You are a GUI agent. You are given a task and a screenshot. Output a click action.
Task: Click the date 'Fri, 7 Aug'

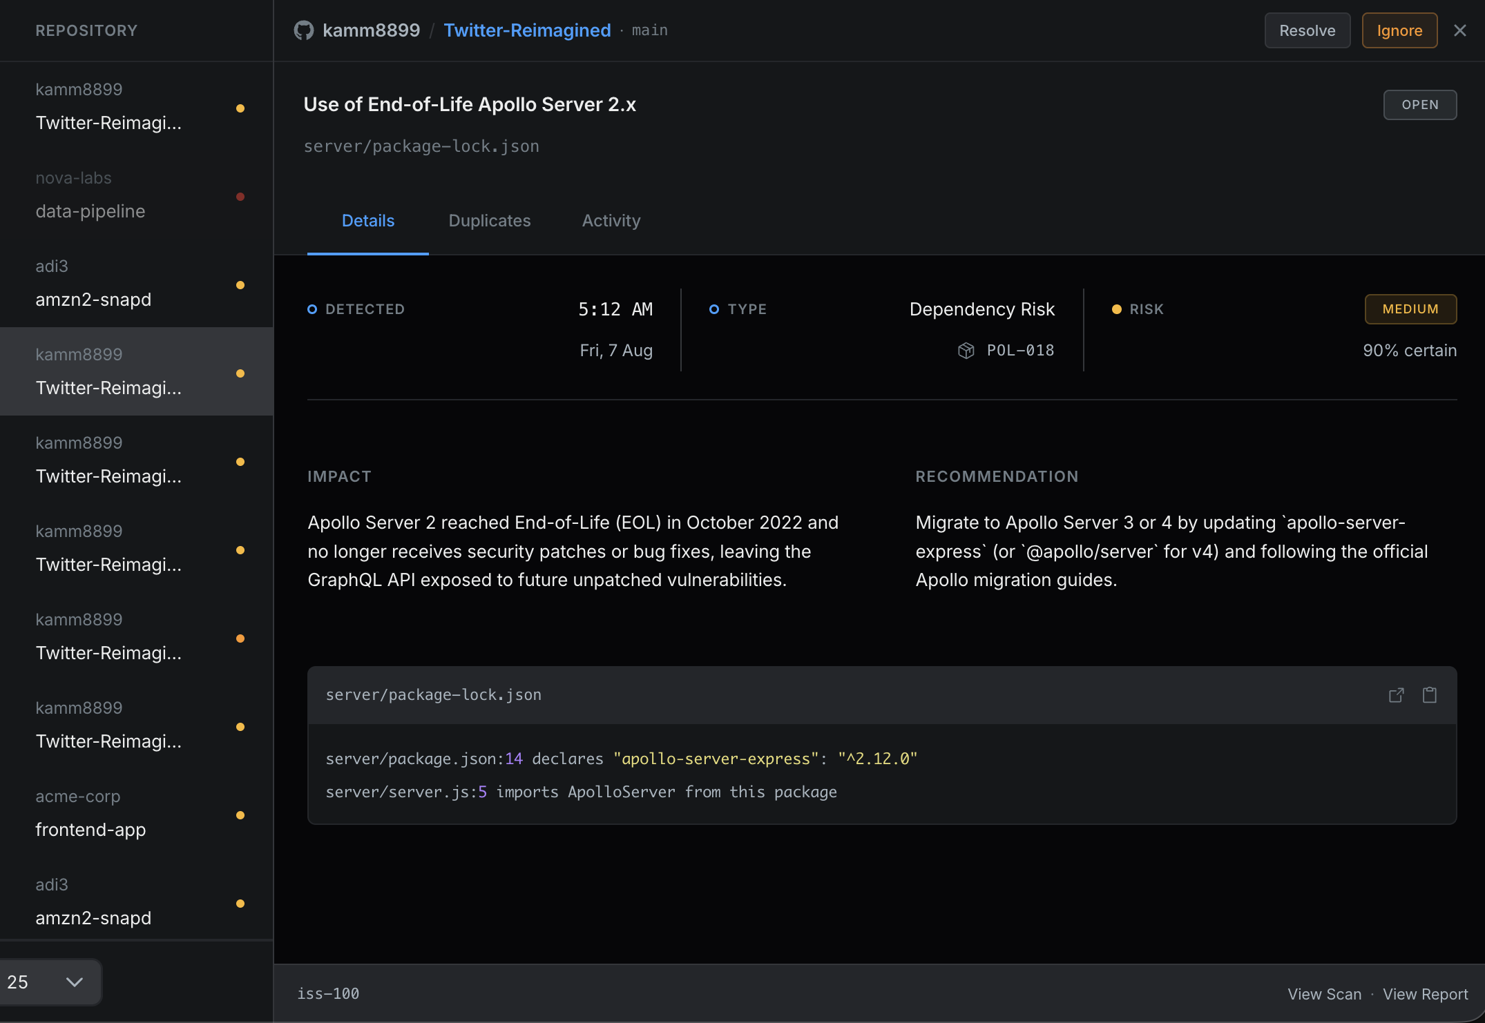pos(616,351)
